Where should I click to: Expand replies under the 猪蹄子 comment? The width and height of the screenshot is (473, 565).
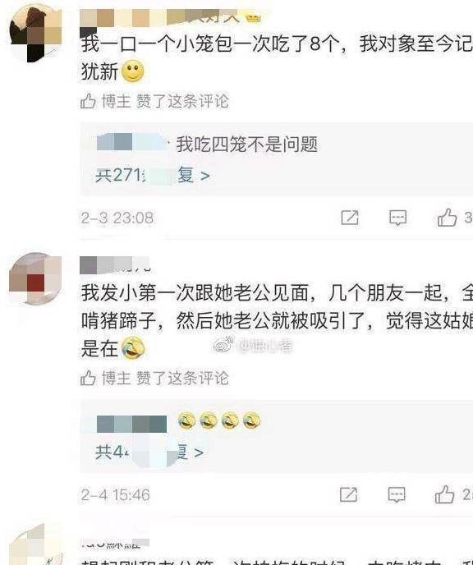tap(149, 452)
